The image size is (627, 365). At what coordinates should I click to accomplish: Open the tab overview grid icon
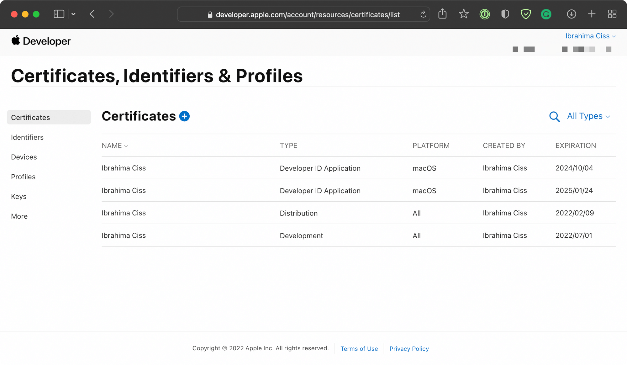(x=612, y=14)
